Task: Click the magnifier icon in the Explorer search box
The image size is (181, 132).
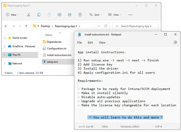Action: tap(117, 26)
